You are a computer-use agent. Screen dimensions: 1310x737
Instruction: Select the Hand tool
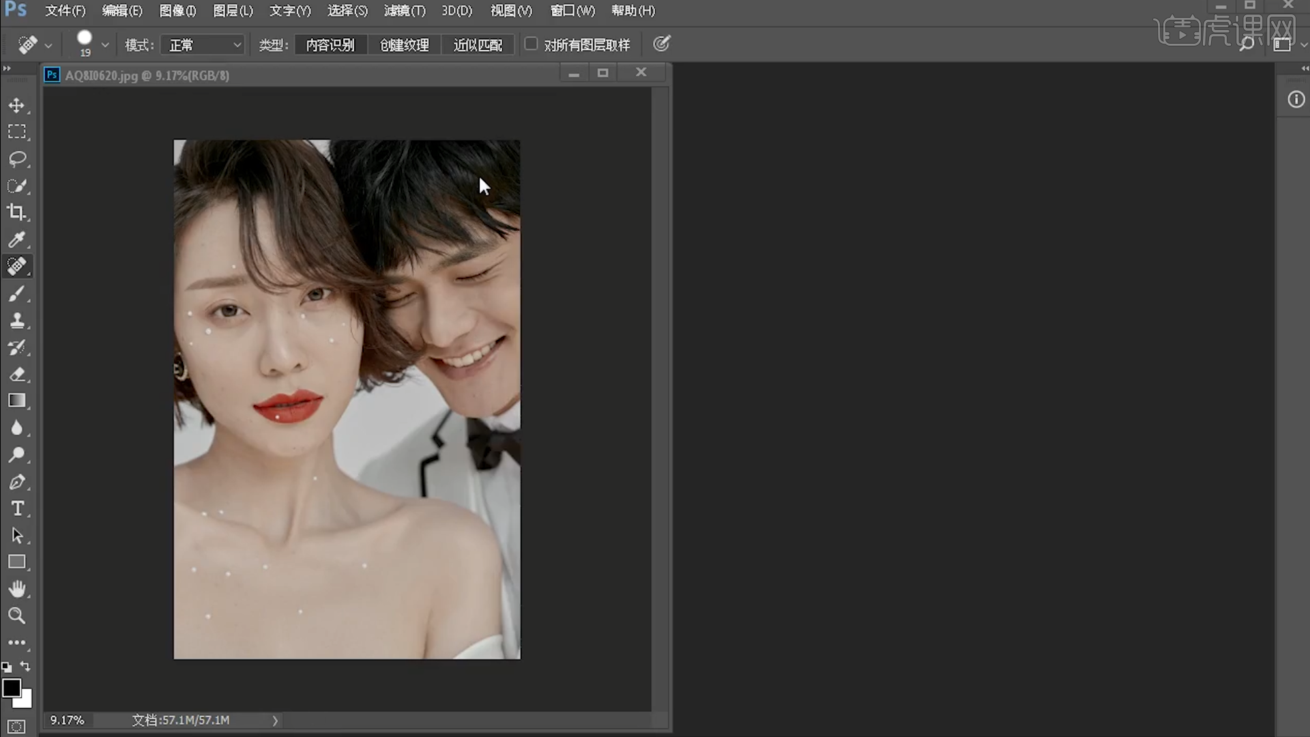(x=16, y=588)
